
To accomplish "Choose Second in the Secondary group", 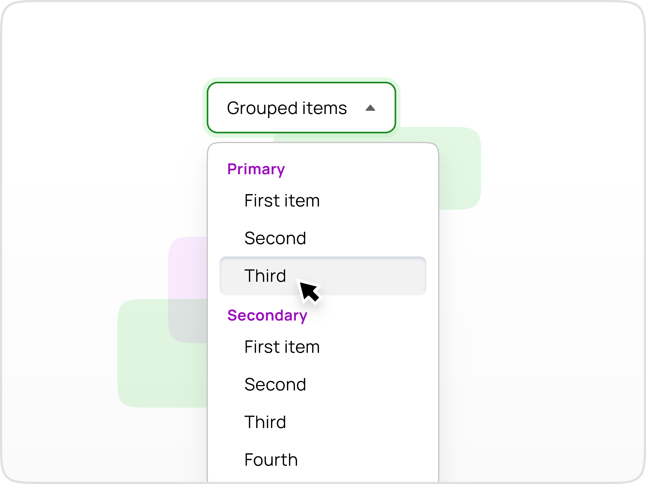I will tap(275, 384).
